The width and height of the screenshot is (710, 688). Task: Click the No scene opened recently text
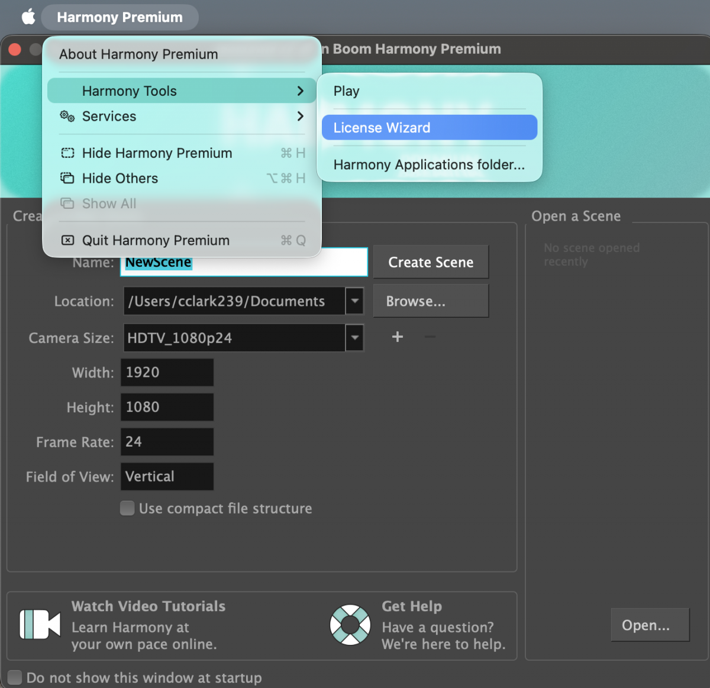click(592, 254)
